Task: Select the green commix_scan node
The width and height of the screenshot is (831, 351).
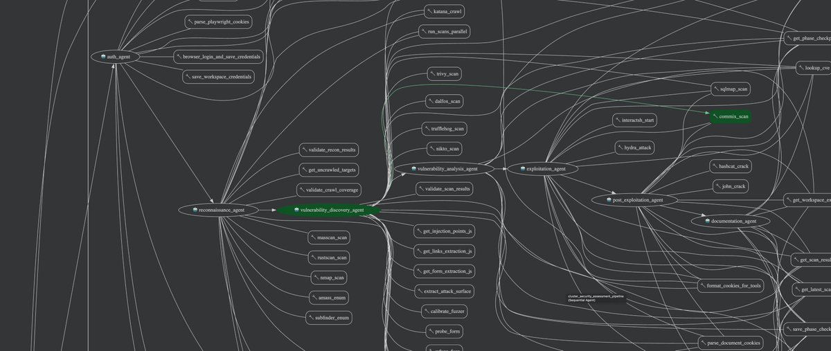Action: pyautogui.click(x=730, y=116)
